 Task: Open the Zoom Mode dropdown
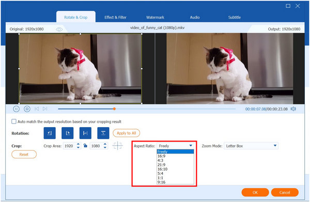click(x=251, y=146)
